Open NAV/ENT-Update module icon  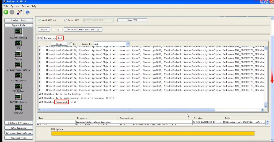pos(18,97)
